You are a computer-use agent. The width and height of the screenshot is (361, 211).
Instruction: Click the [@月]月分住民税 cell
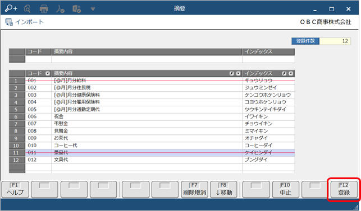[147, 88]
